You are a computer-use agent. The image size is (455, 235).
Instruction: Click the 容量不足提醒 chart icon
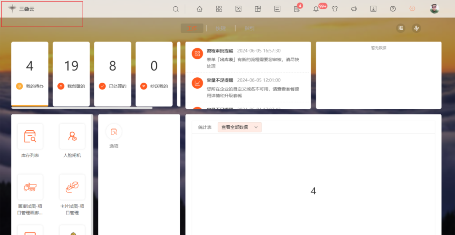197,83
